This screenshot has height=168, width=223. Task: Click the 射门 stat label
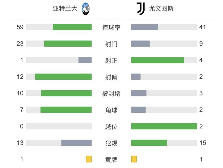(x=111, y=44)
